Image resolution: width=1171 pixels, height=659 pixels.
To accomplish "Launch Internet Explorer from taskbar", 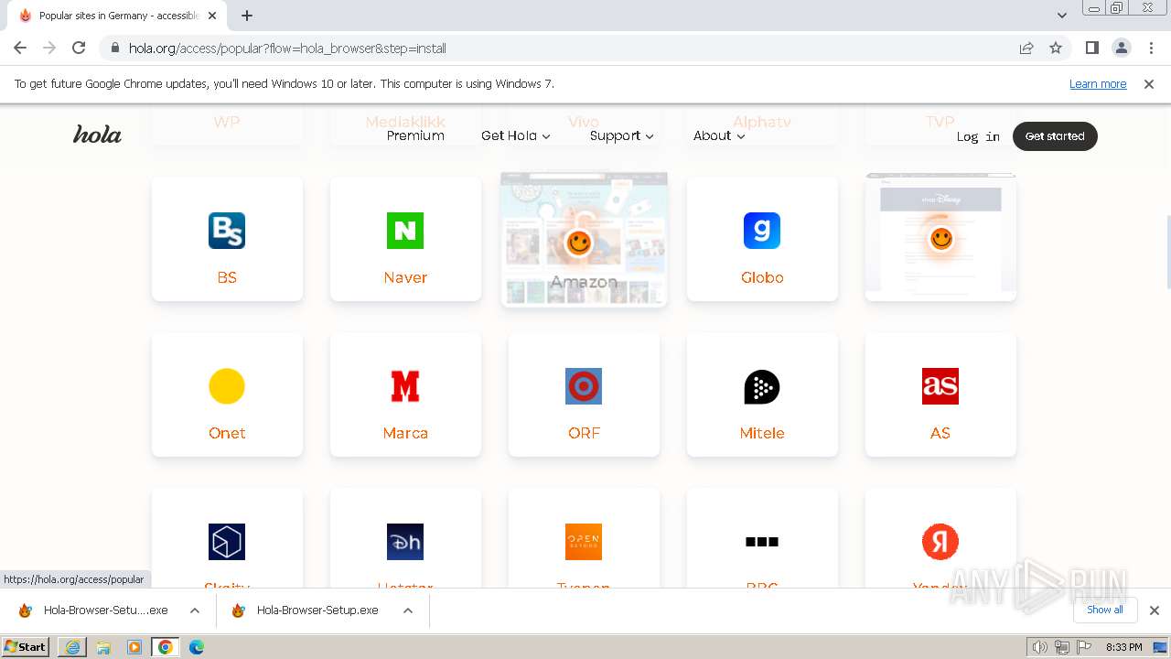I will (72, 647).
